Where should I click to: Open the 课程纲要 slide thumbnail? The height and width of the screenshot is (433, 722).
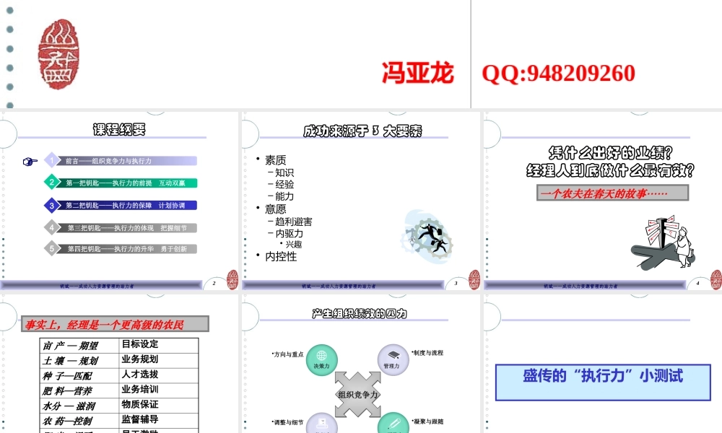click(x=120, y=201)
